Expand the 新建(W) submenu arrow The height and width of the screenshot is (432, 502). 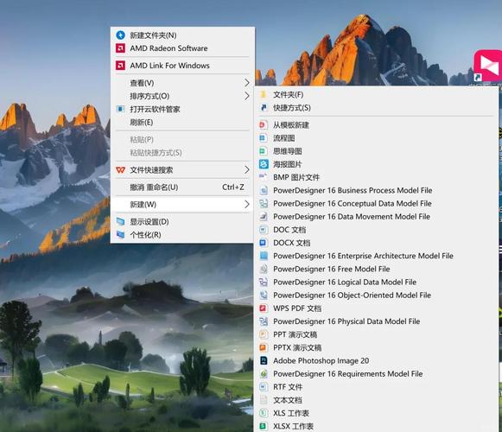[x=247, y=204]
